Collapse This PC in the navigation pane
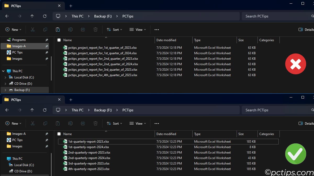The image size is (314, 176). [x=3, y=71]
